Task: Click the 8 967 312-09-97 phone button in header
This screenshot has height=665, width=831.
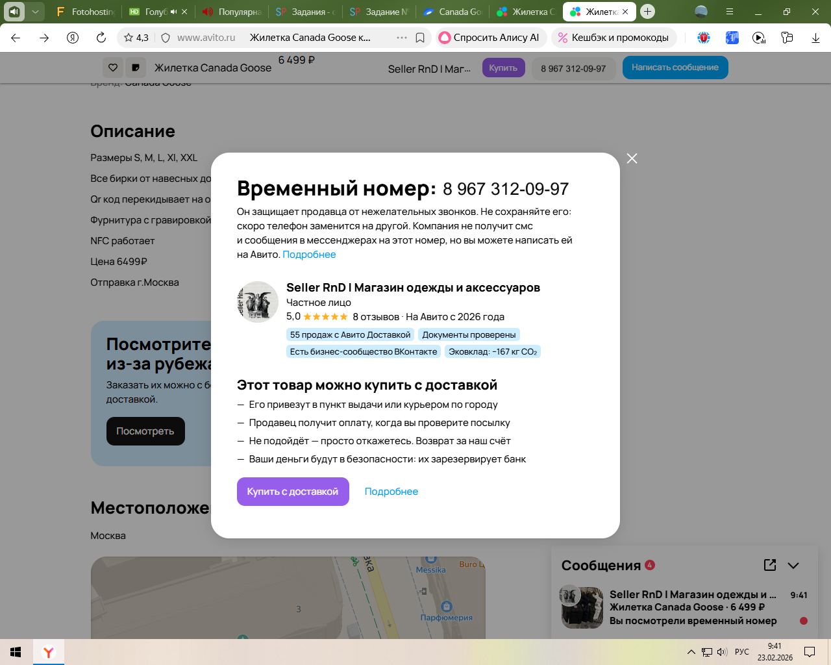Action: 573,68
